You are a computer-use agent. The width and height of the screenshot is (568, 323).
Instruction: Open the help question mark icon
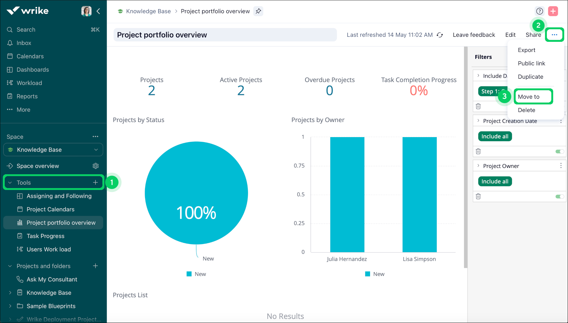[540, 11]
